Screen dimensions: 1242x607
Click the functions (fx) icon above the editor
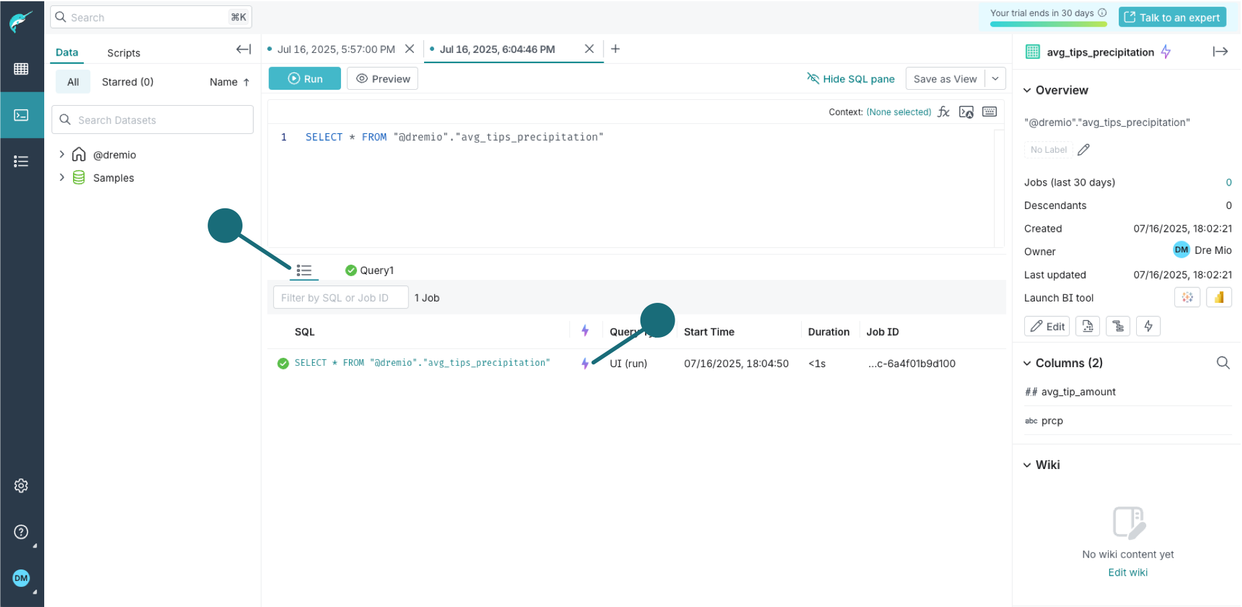[x=943, y=112]
